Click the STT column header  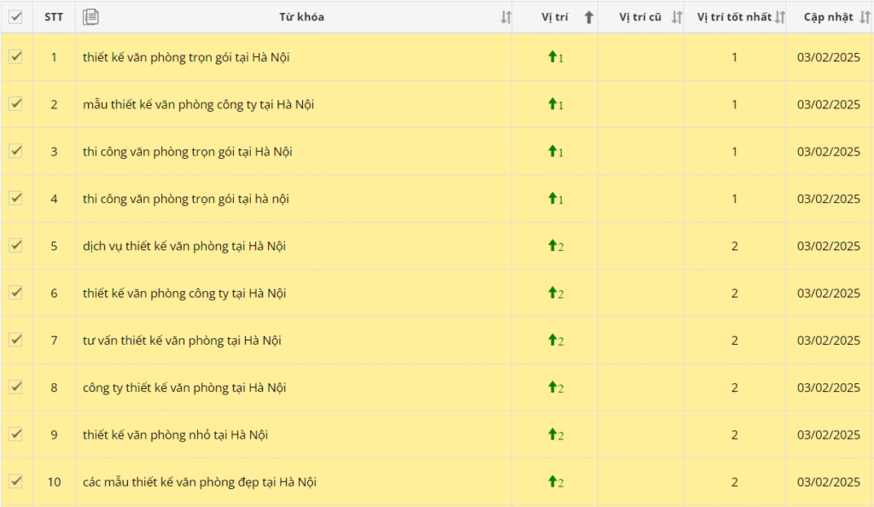pos(54,17)
